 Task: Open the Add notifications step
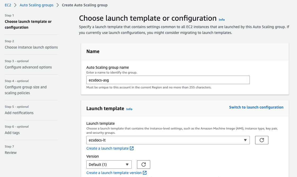click(x=19, y=113)
